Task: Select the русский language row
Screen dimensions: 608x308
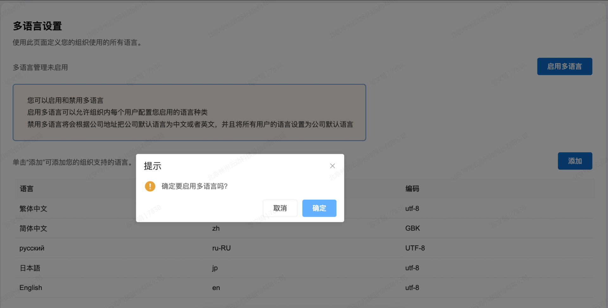Action: (32, 248)
